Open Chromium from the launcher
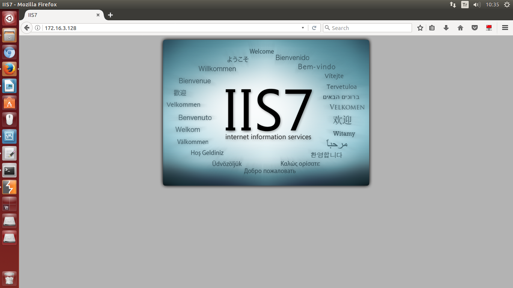 pyautogui.click(x=9, y=52)
